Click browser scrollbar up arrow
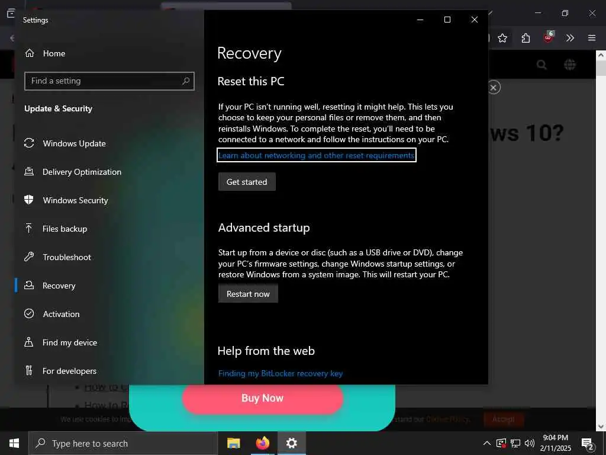This screenshot has height=455, width=606. (x=601, y=55)
